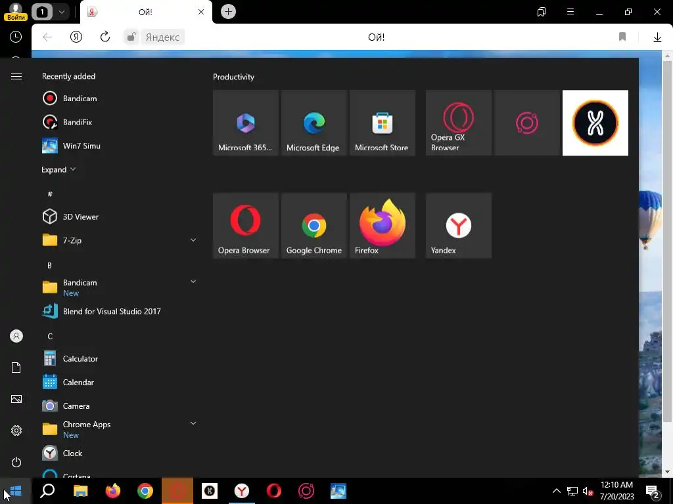Show tab list via the numbered tab counter
This screenshot has height=504, width=673.
tap(42, 12)
